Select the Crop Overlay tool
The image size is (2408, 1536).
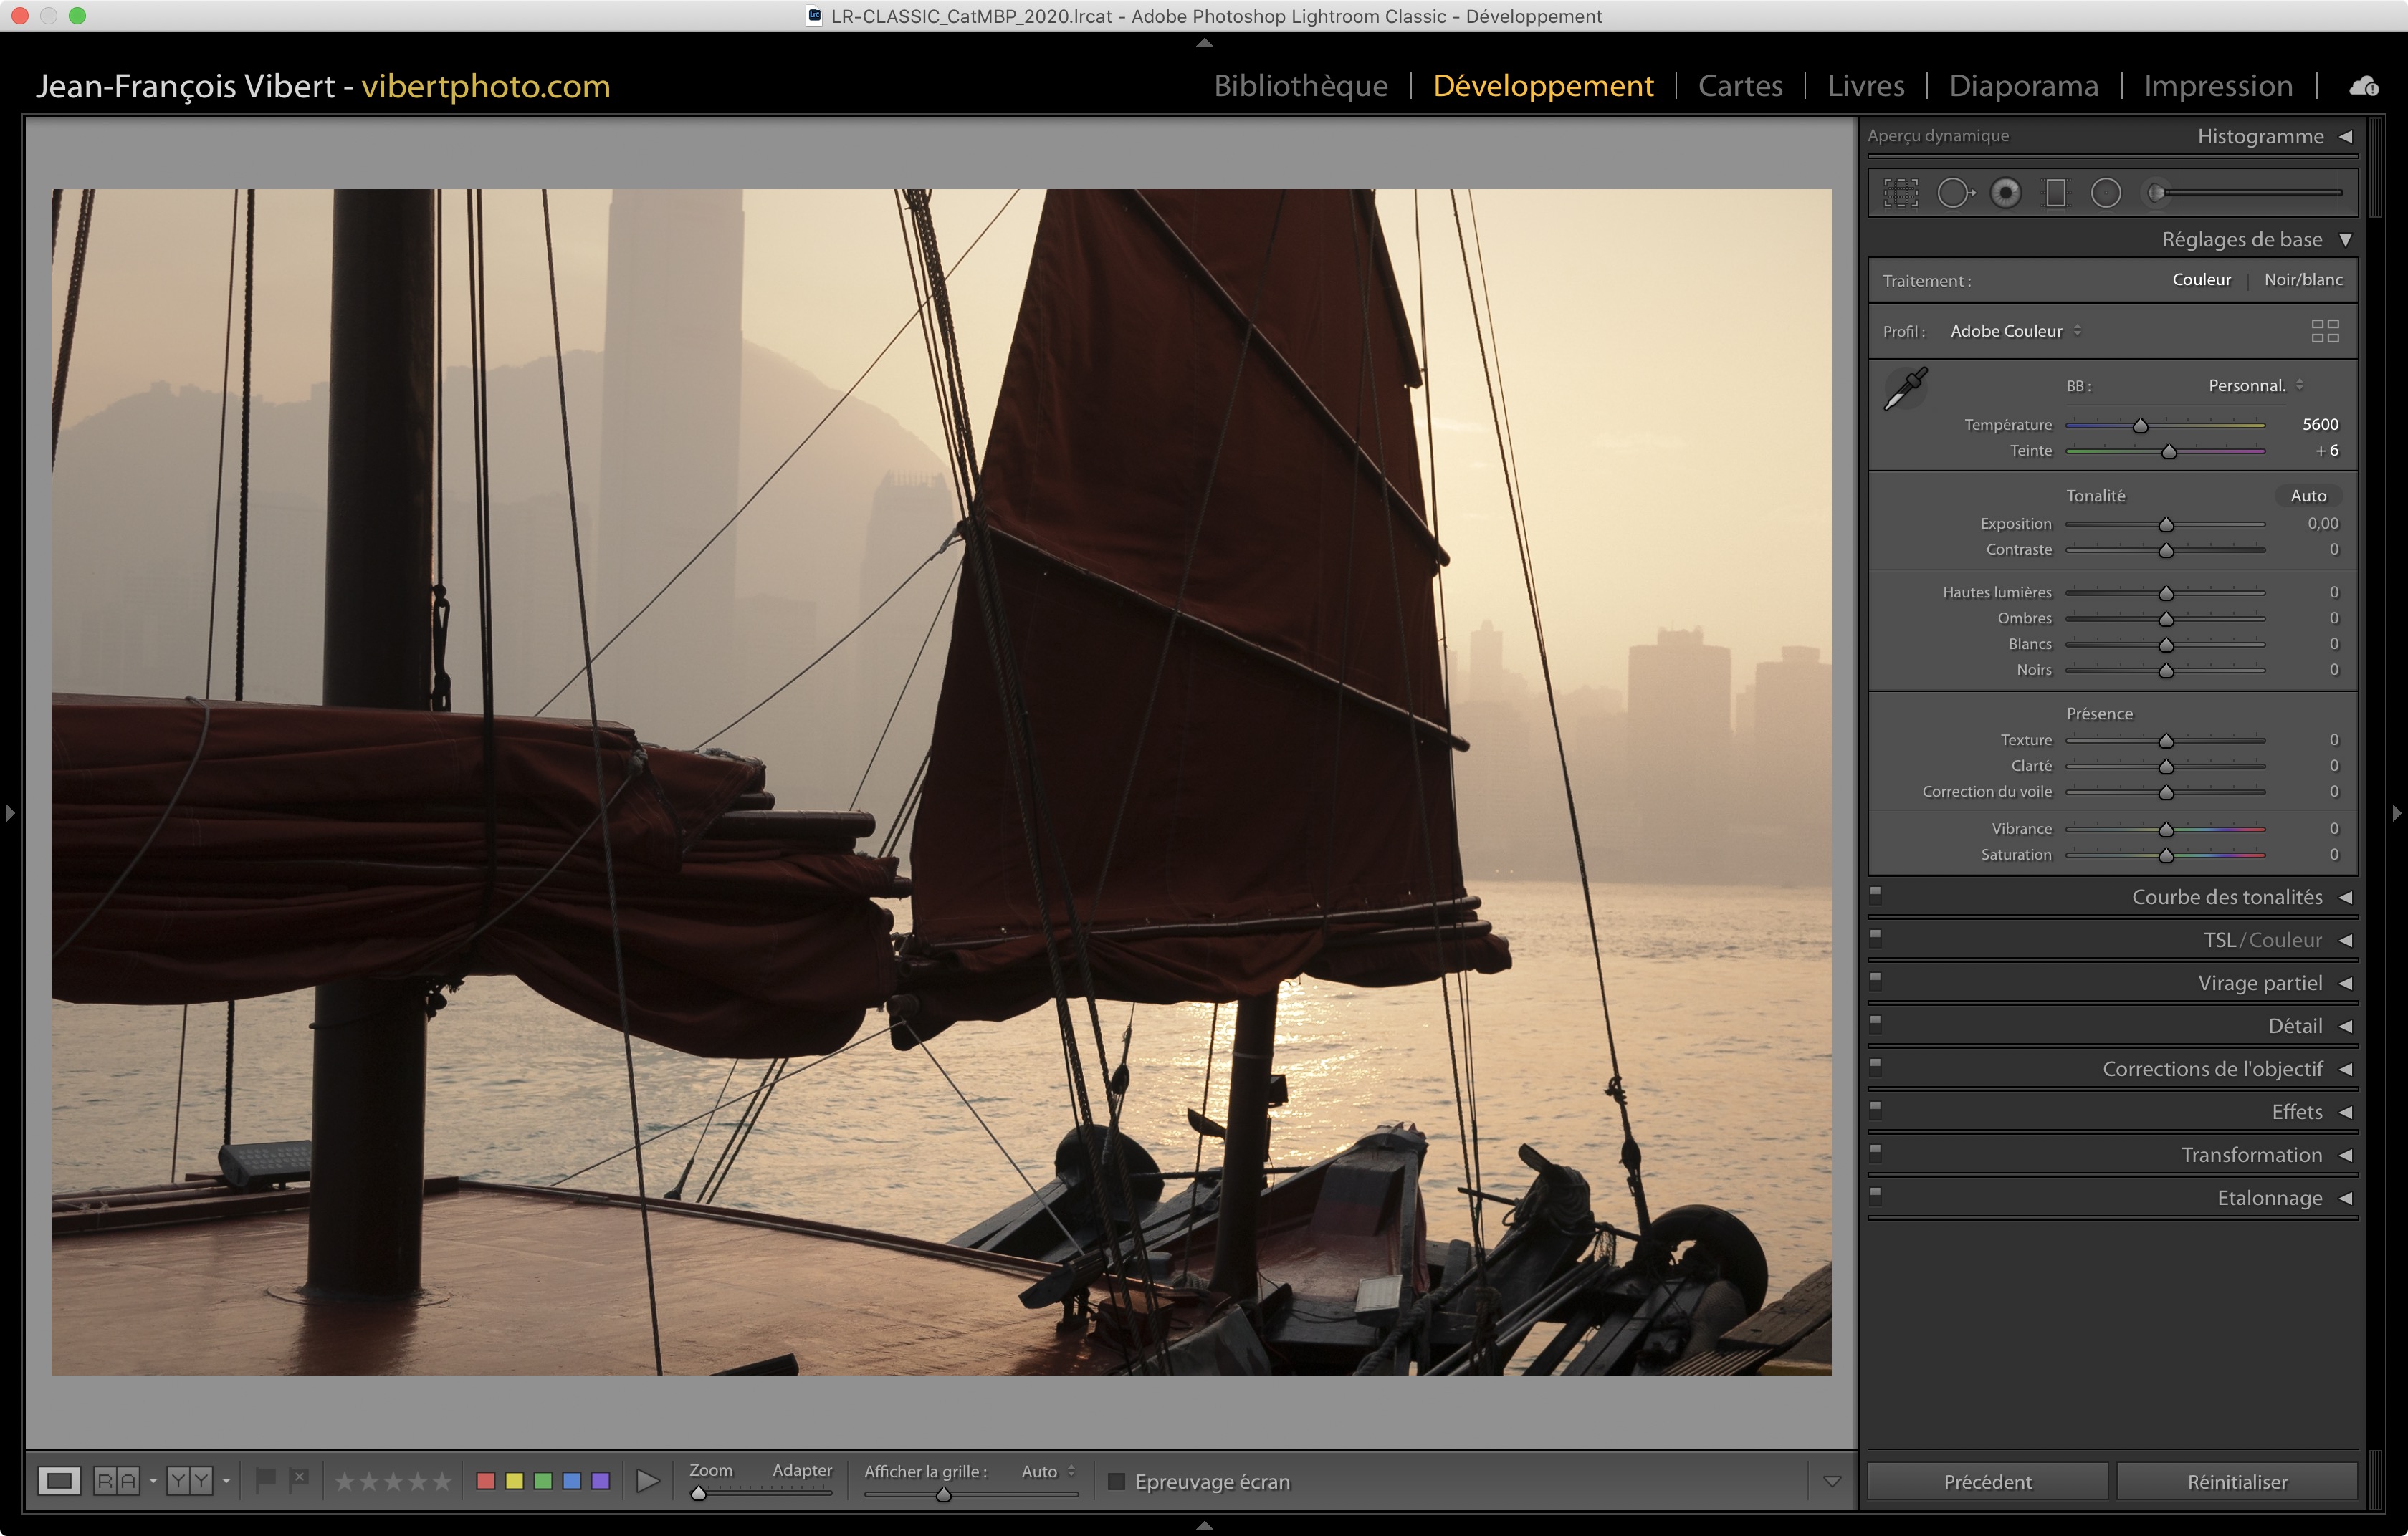(x=1900, y=193)
